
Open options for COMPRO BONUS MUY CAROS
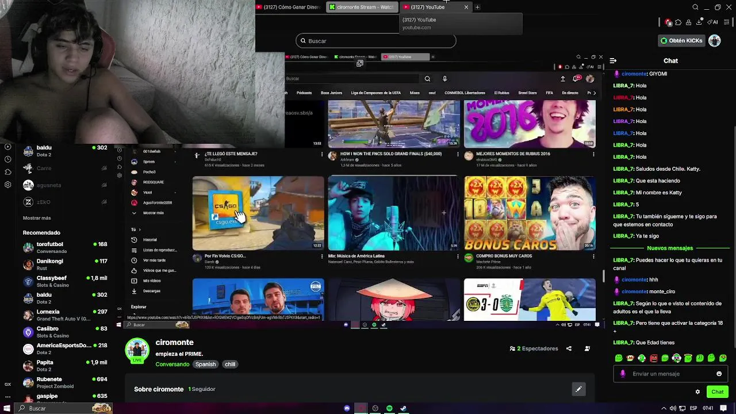pyautogui.click(x=593, y=256)
